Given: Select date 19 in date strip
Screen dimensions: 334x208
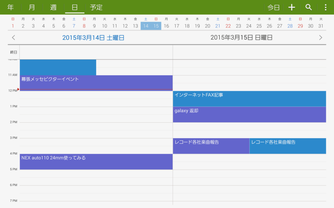Looking at the screenshot, I should tap(197, 26).
